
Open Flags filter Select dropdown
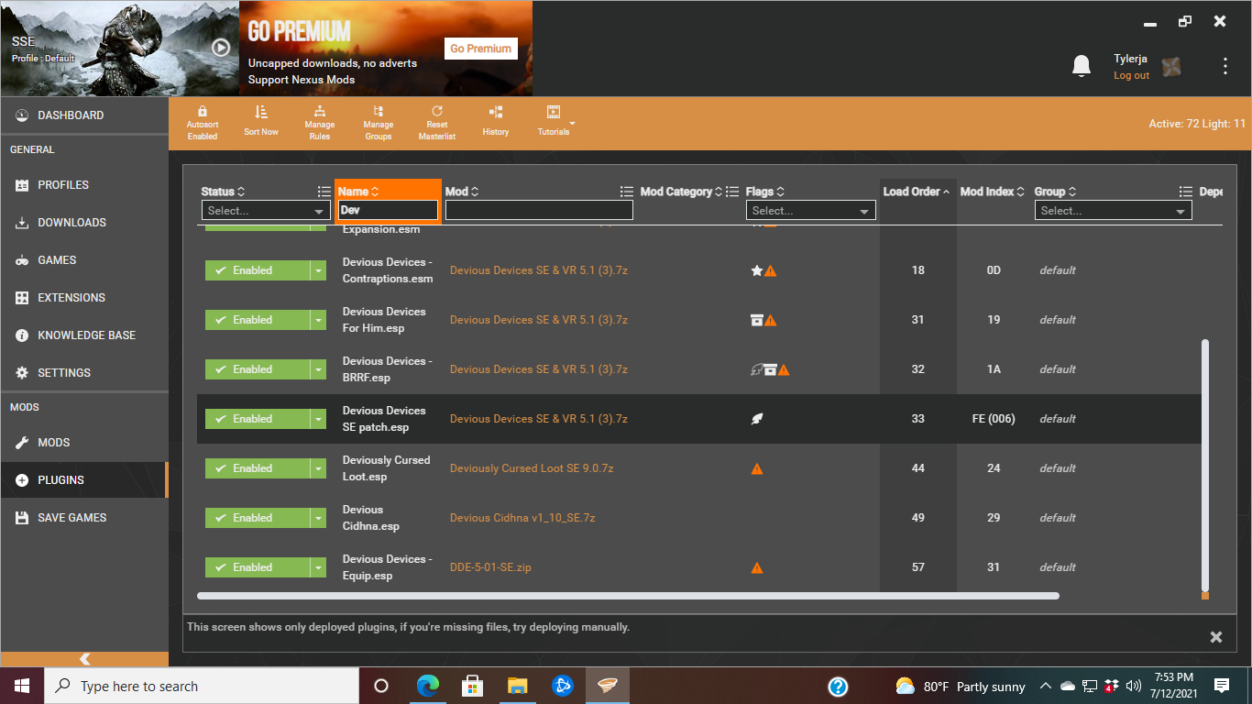pyautogui.click(x=810, y=211)
